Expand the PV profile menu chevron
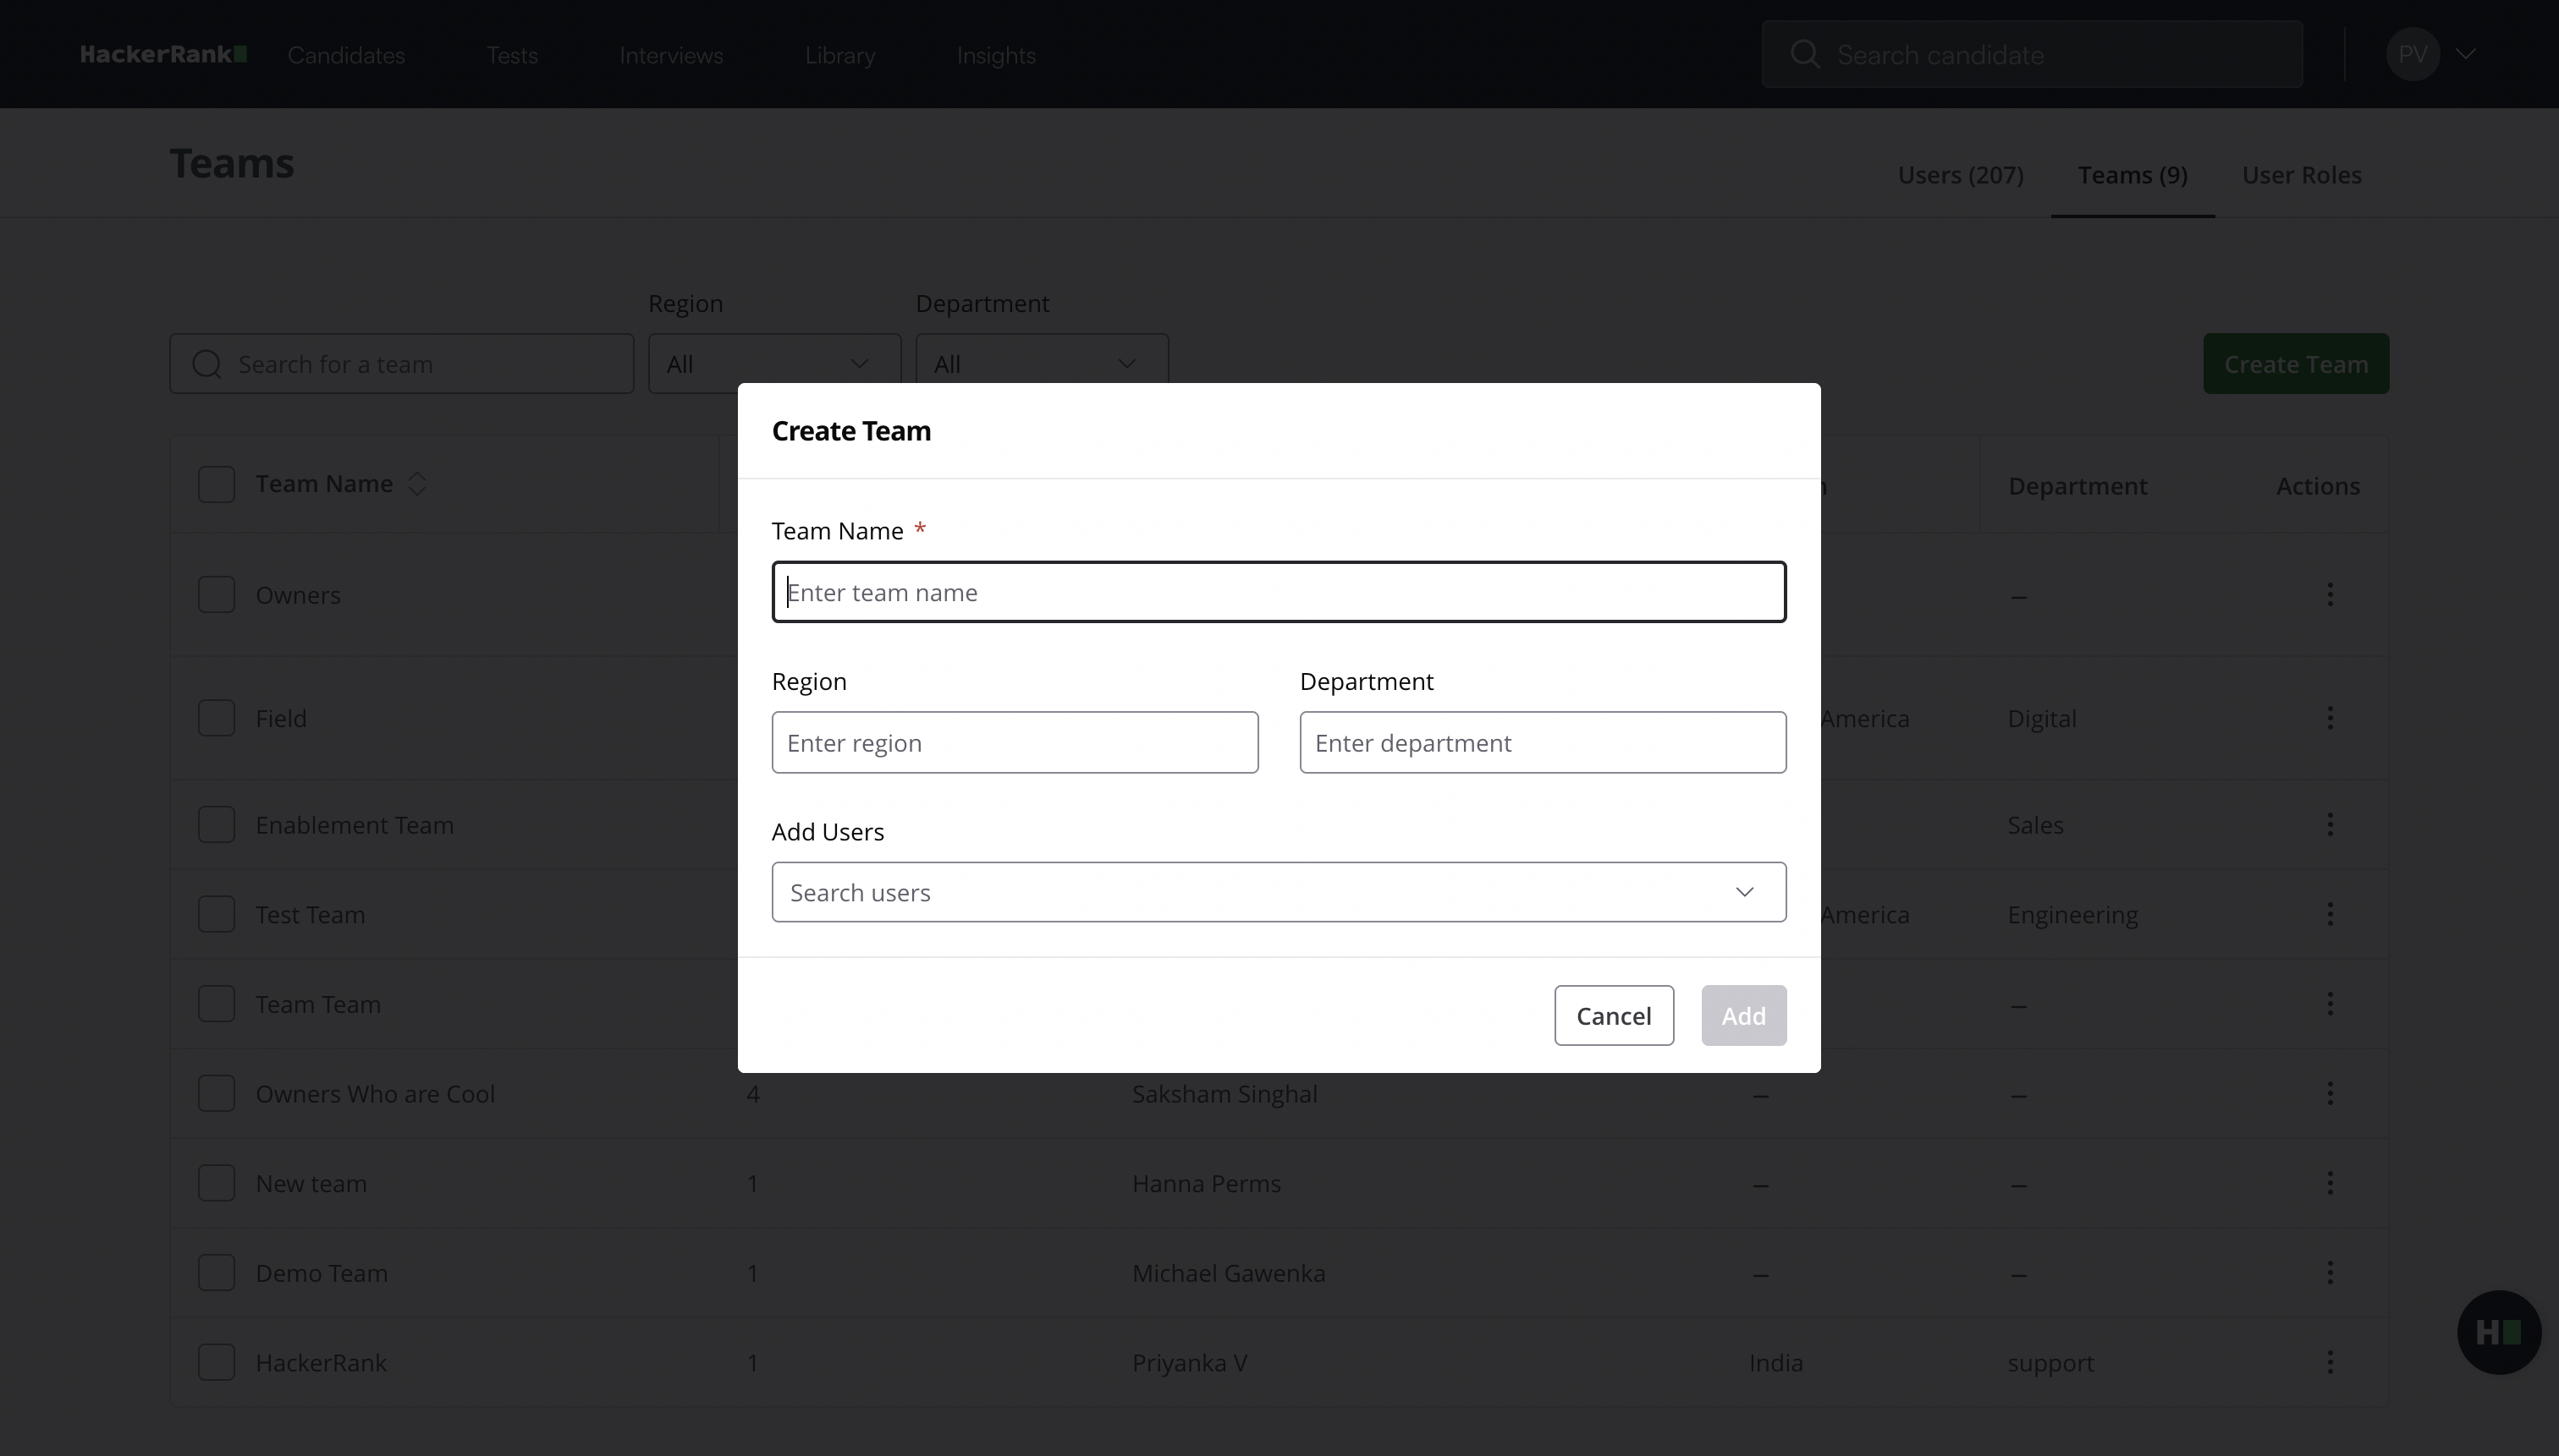 (x=2466, y=55)
